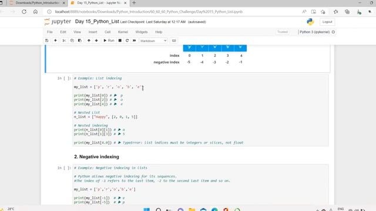Open the Cell menu
The image size is (376, 211).
point(108,32)
